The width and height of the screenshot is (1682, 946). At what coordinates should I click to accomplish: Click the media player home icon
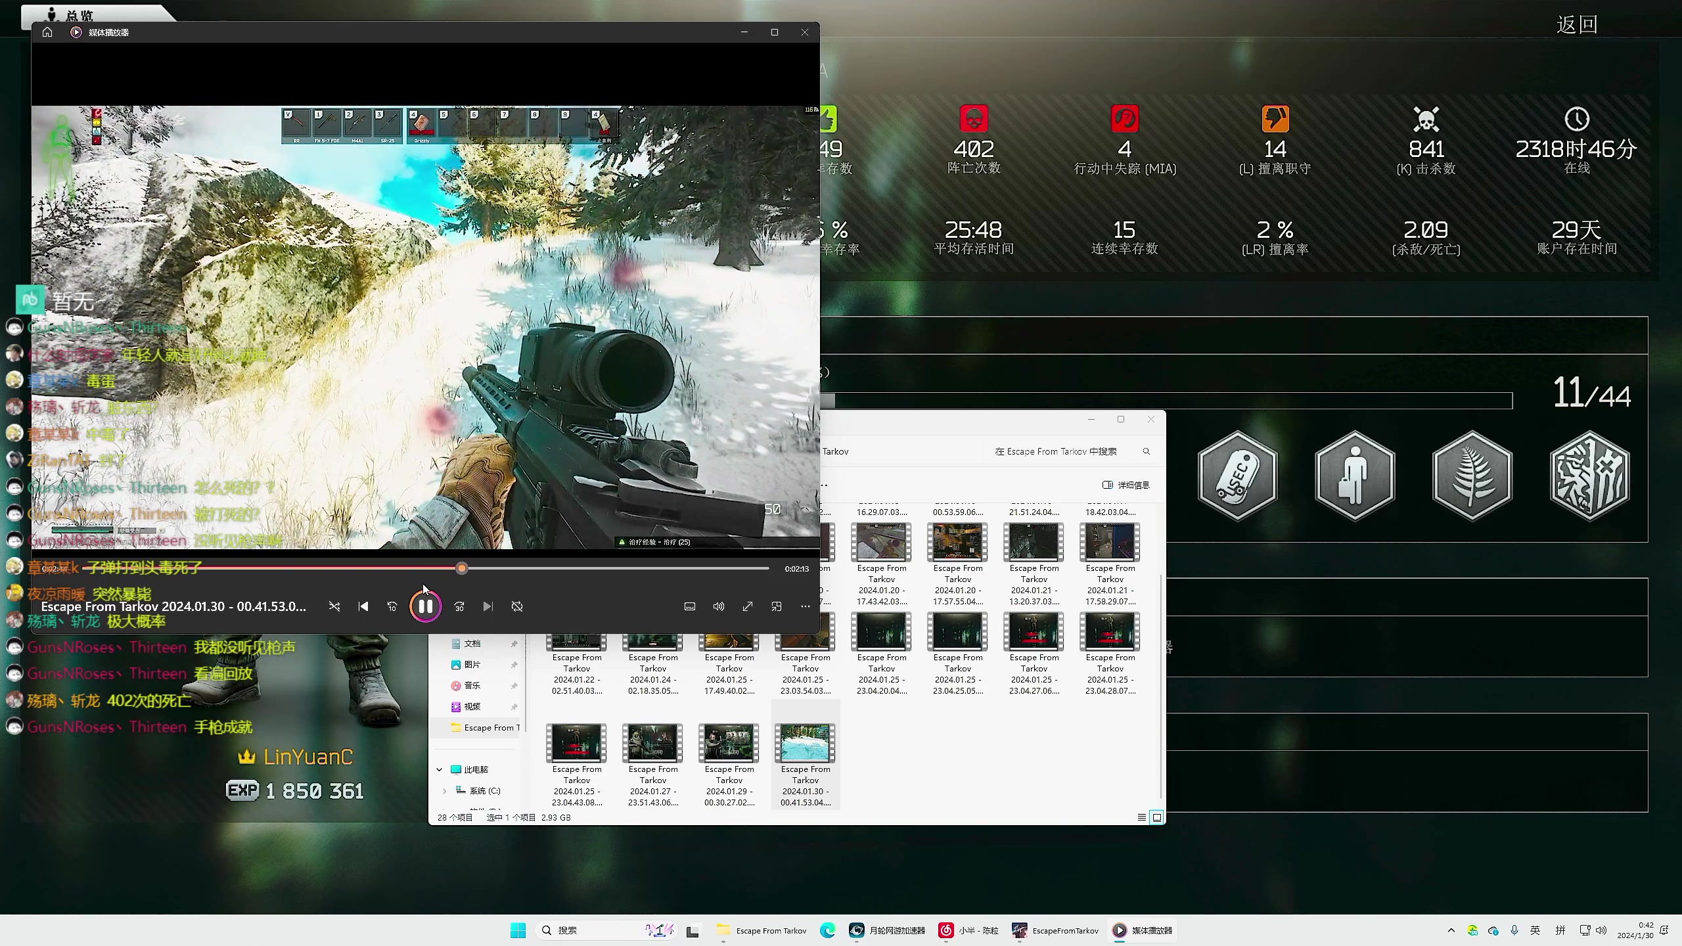click(x=47, y=32)
